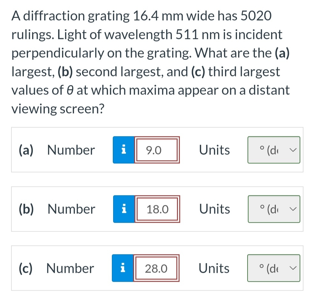Click the Number label for part (a)

click(71, 150)
